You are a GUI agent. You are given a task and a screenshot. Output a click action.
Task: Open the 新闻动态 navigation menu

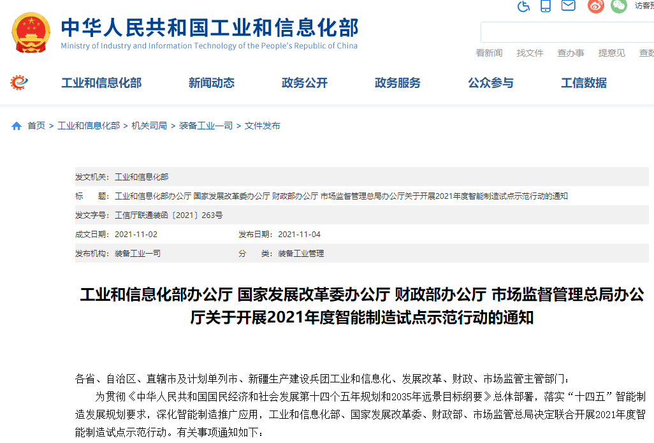(x=212, y=83)
